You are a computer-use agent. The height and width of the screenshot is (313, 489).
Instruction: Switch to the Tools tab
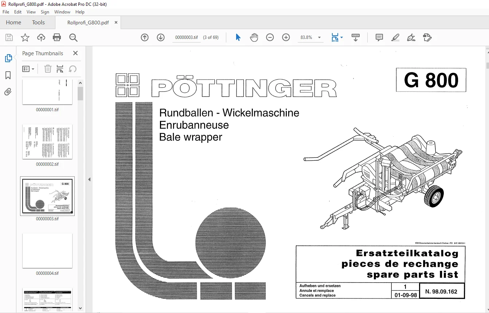point(38,23)
